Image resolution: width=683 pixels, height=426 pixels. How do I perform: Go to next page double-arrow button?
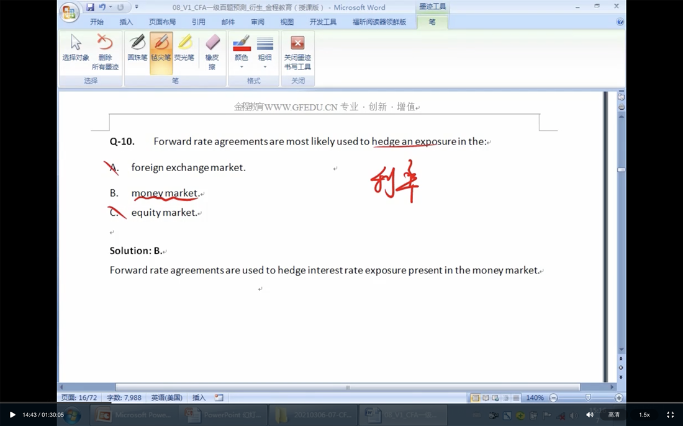tap(621, 377)
